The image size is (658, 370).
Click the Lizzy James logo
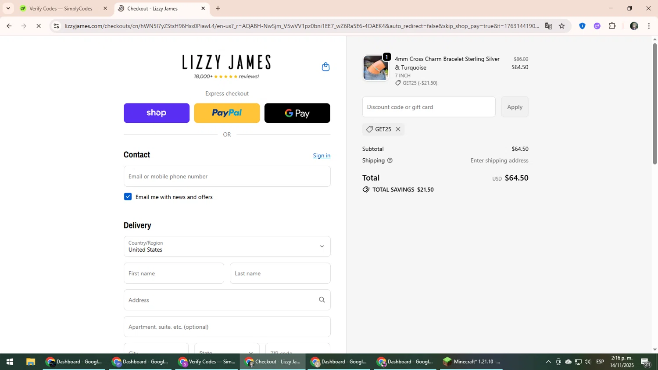tap(226, 62)
